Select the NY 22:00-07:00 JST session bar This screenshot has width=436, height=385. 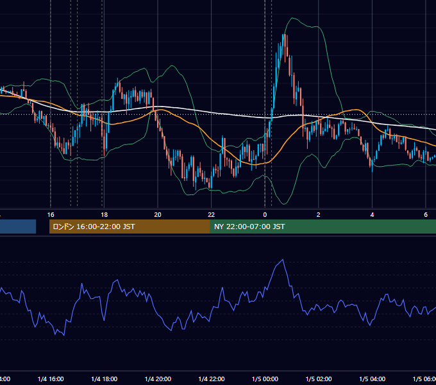click(x=323, y=227)
